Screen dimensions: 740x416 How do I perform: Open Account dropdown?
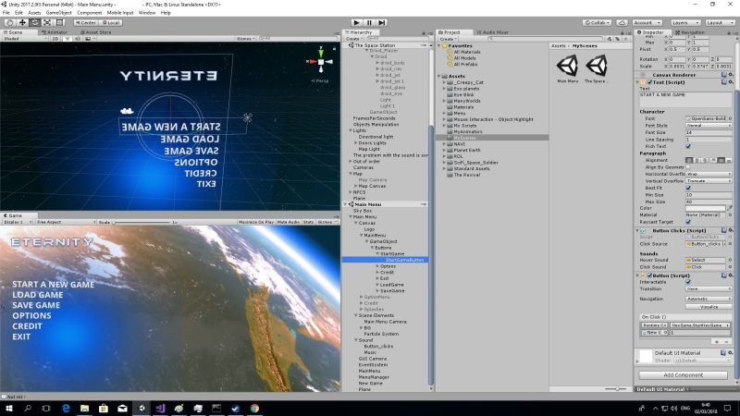point(647,22)
